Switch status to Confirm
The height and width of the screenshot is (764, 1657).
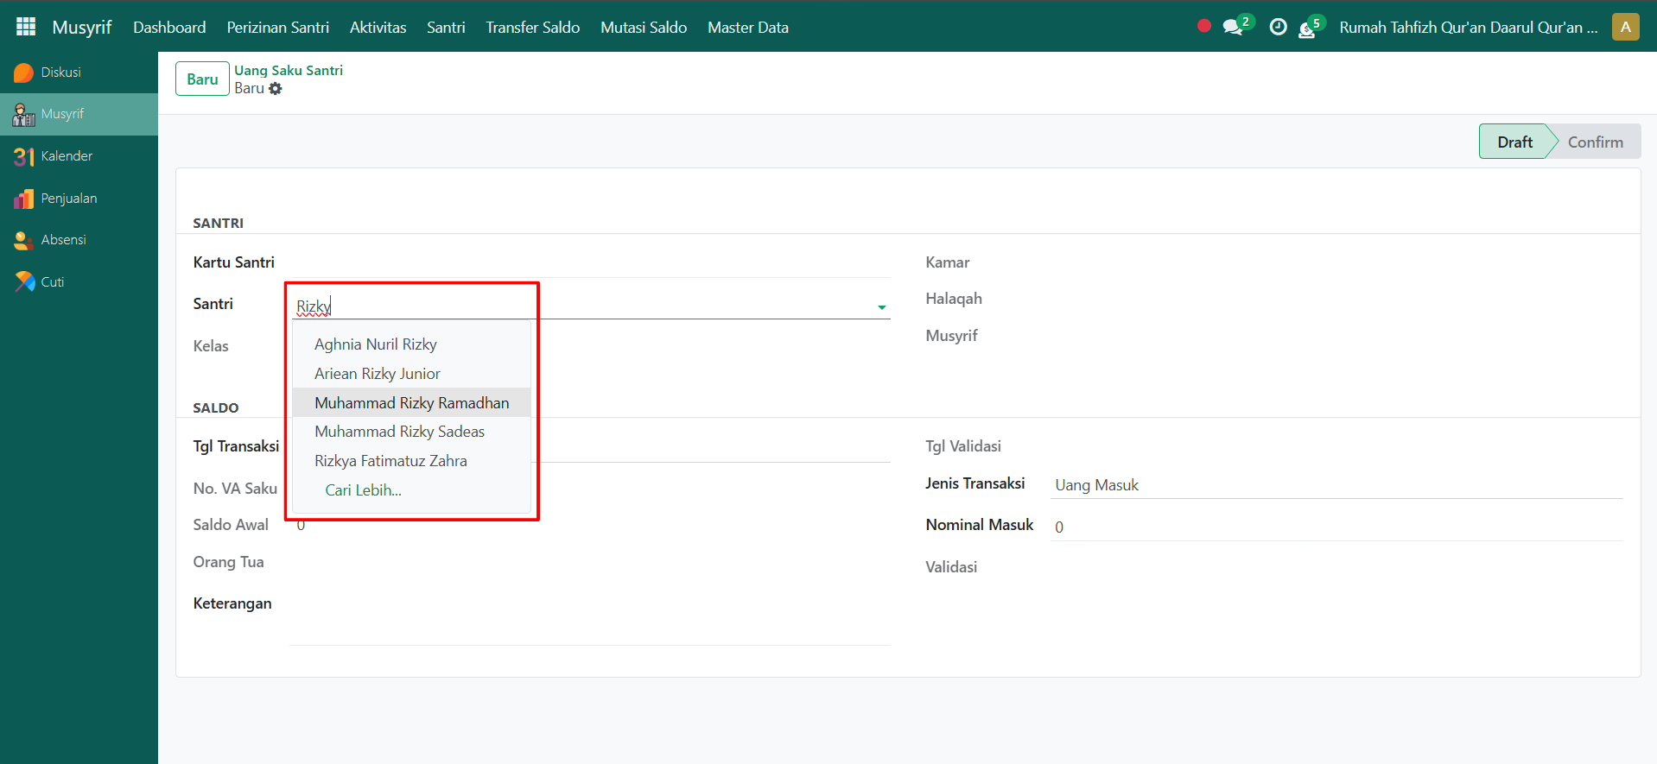point(1594,142)
